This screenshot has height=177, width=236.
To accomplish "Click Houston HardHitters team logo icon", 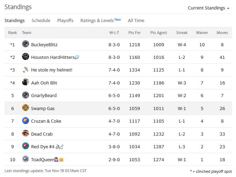I will pos(26,57).
